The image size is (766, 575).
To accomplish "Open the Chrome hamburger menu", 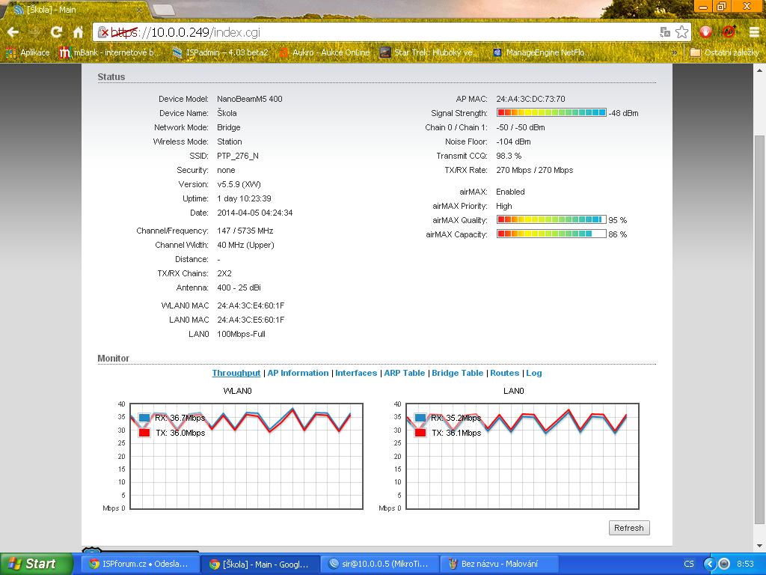I will click(x=754, y=32).
